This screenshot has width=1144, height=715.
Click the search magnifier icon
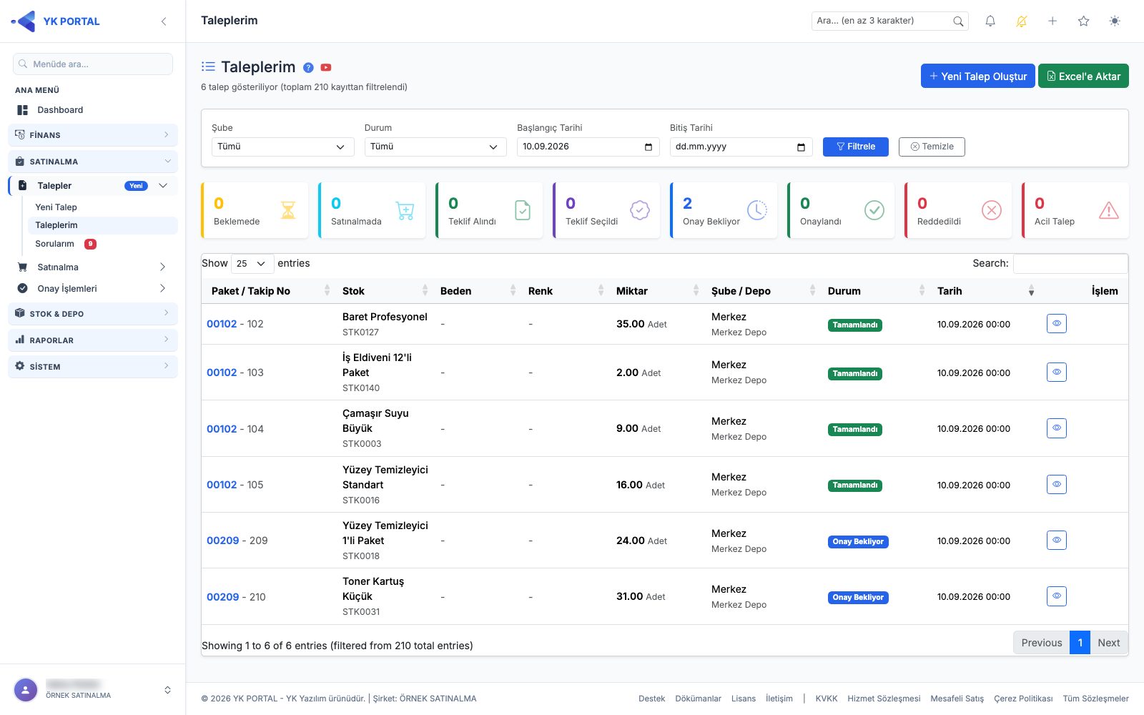click(x=958, y=21)
